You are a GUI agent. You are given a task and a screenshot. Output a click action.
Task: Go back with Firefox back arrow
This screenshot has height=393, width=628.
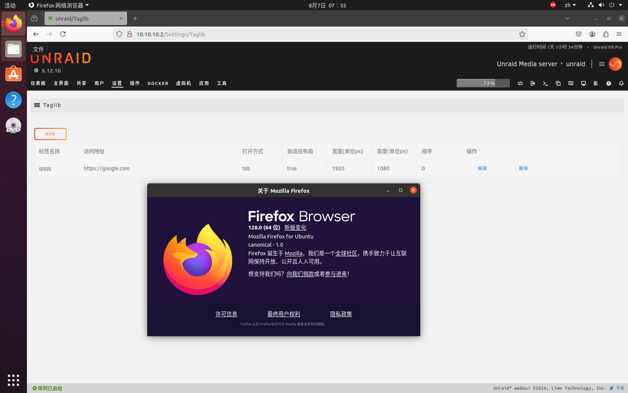click(x=36, y=34)
